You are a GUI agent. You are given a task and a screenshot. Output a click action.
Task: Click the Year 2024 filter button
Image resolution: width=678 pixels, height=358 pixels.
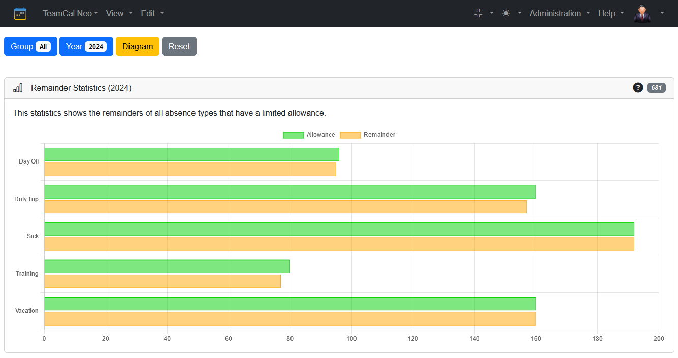(x=86, y=46)
